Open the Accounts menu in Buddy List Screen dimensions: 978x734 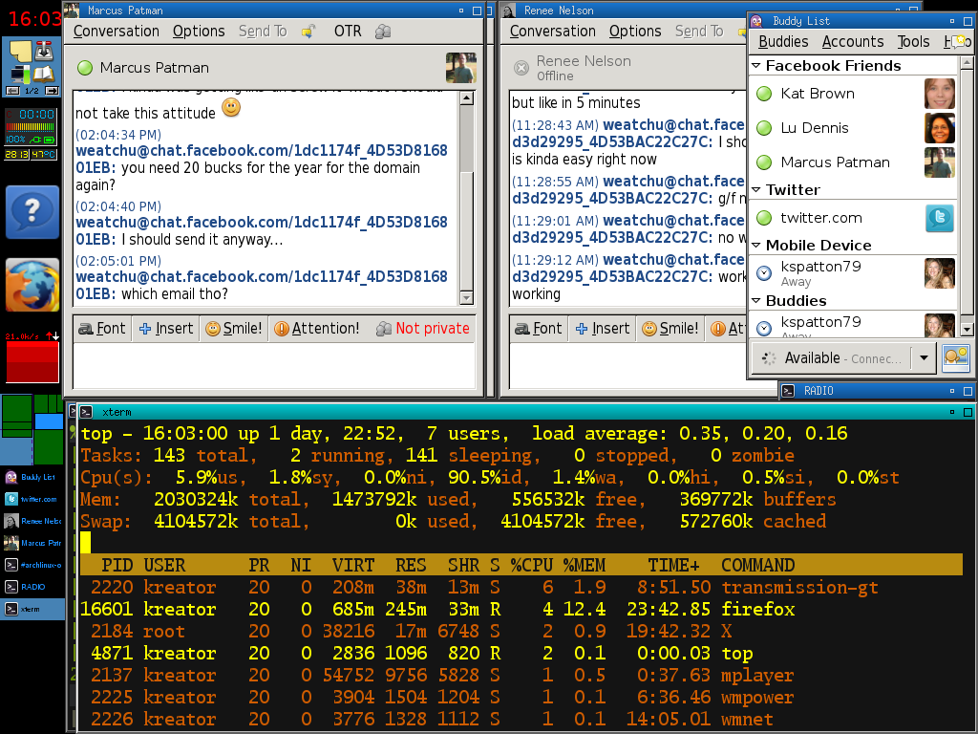point(853,42)
